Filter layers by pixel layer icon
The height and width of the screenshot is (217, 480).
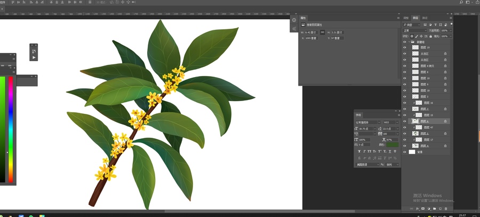pos(425,24)
